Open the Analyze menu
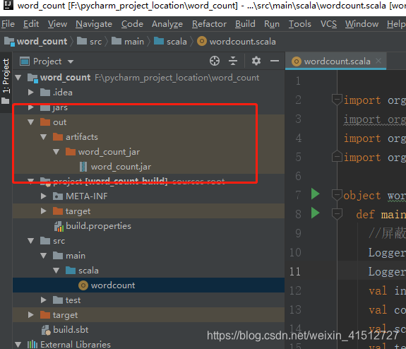This screenshot has height=349, width=406. (167, 24)
